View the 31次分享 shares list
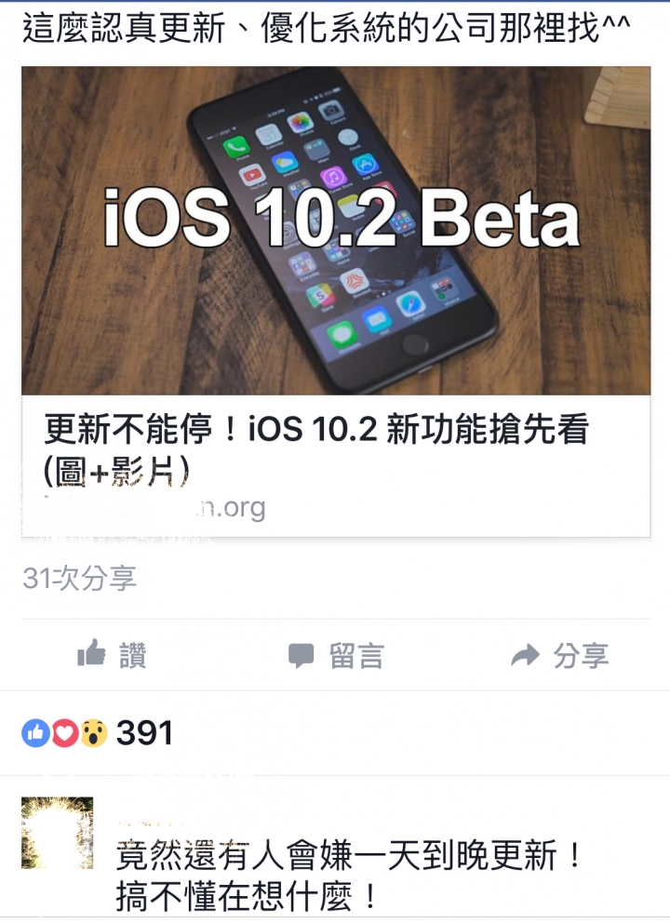The image size is (670, 923). point(79,578)
